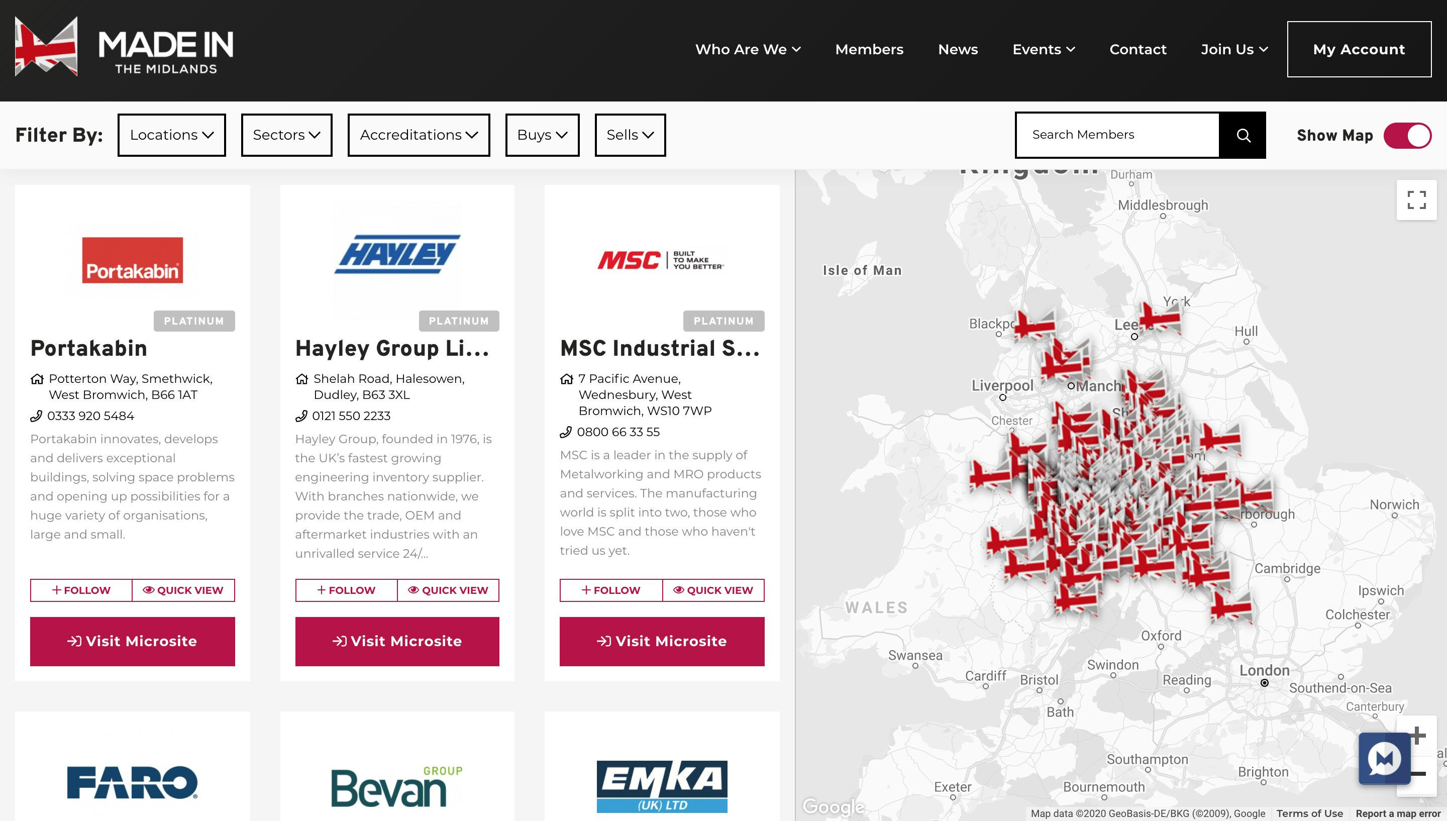Open the chat widget icon

[x=1384, y=758]
